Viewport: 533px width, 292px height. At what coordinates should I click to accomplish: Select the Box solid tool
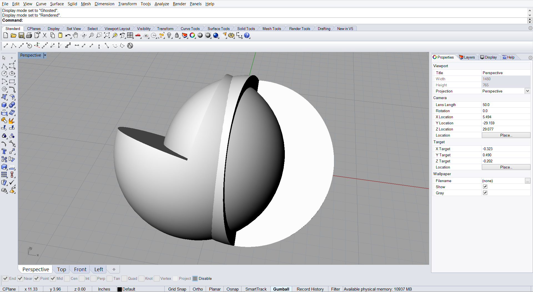pos(4,105)
